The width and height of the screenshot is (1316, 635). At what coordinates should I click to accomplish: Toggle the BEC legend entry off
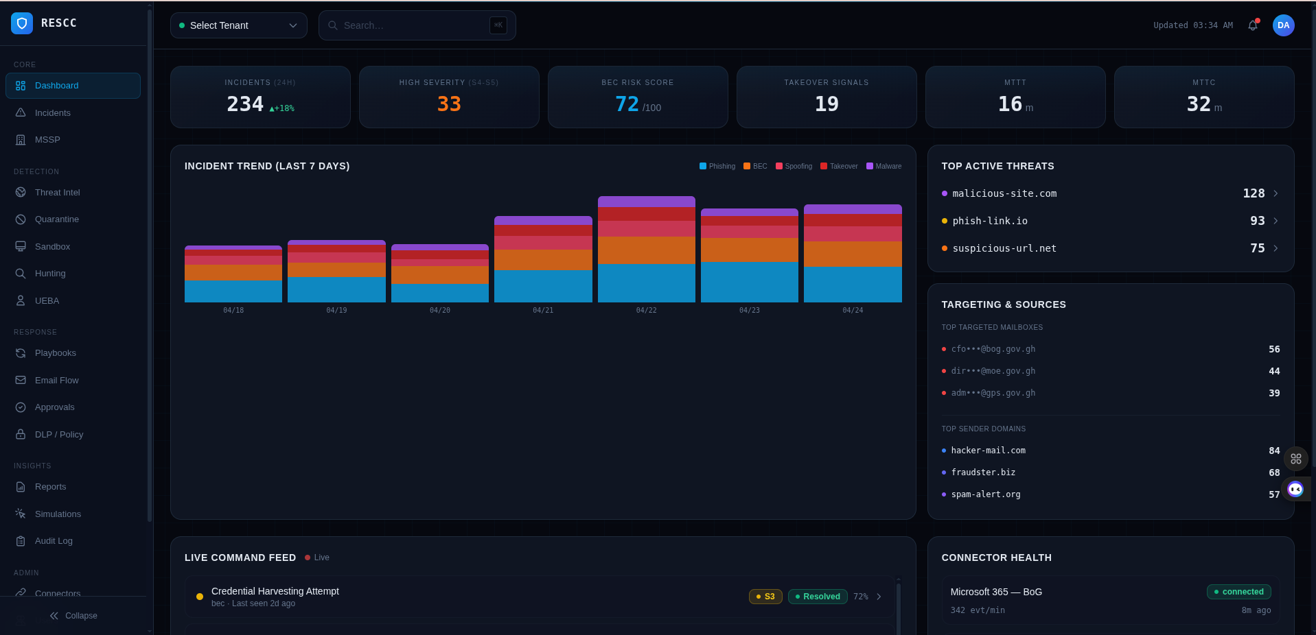[754, 166]
